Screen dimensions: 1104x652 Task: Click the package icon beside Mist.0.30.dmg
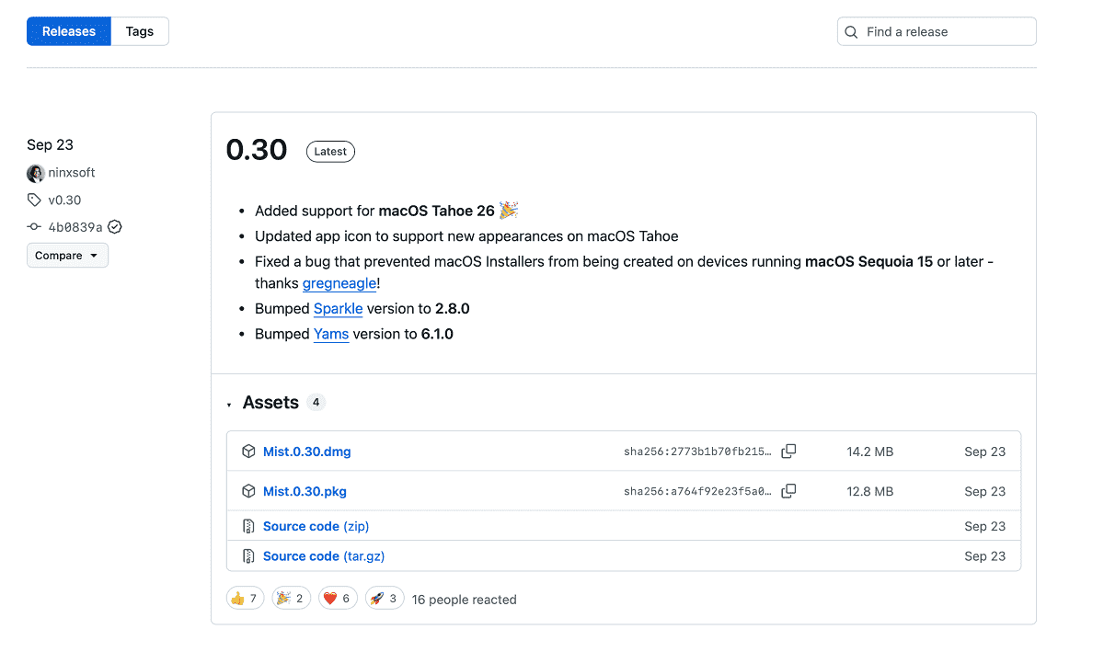[248, 452]
